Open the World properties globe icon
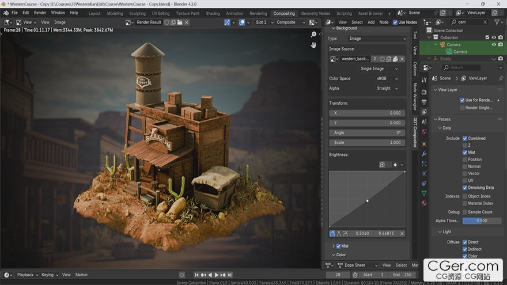The image size is (507, 285). [x=424, y=131]
